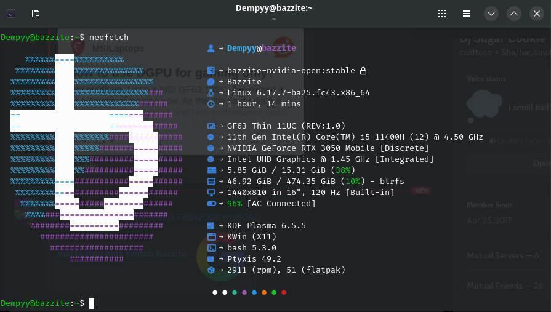This screenshot has height=312, width=551.
Task: Click the shell prompt icon beside bash 5.3.0
Action: coord(211,248)
